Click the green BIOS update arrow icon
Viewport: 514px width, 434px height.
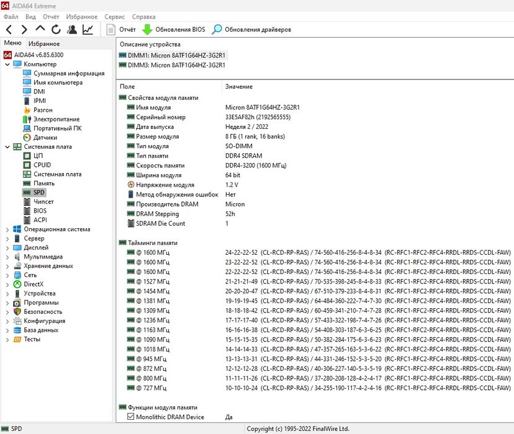pos(147,30)
